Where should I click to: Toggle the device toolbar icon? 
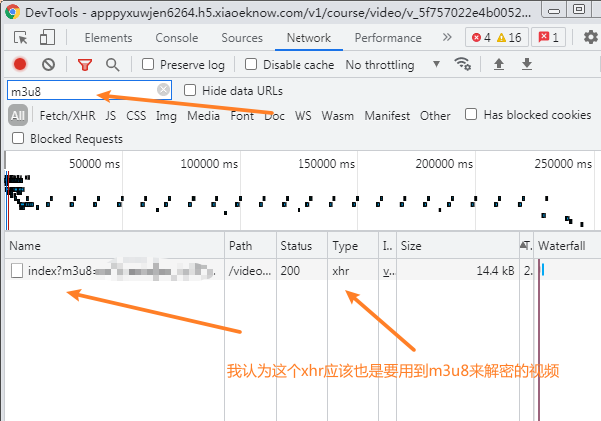pos(47,38)
